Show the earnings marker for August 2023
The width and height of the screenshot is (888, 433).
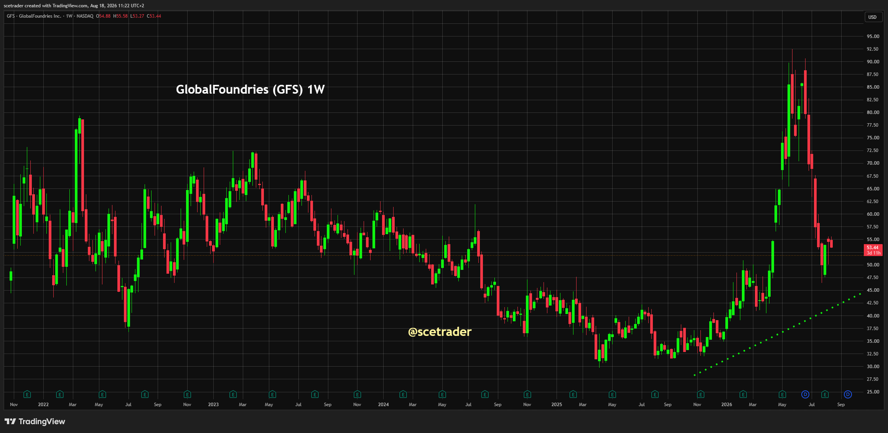tap(315, 394)
